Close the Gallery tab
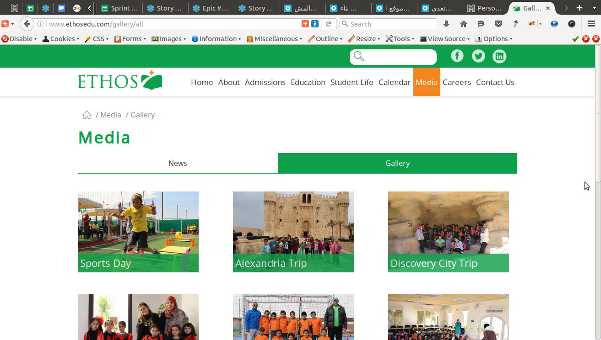Screen dimensions: 601x340 pyautogui.click(x=548, y=8)
